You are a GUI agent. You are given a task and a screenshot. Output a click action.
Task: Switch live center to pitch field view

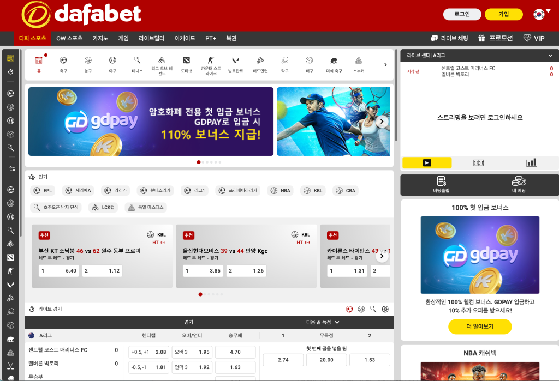click(478, 163)
